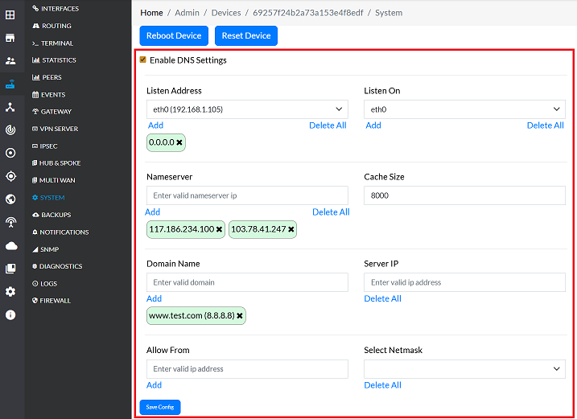Open the users icon in sidebar

click(x=10, y=60)
